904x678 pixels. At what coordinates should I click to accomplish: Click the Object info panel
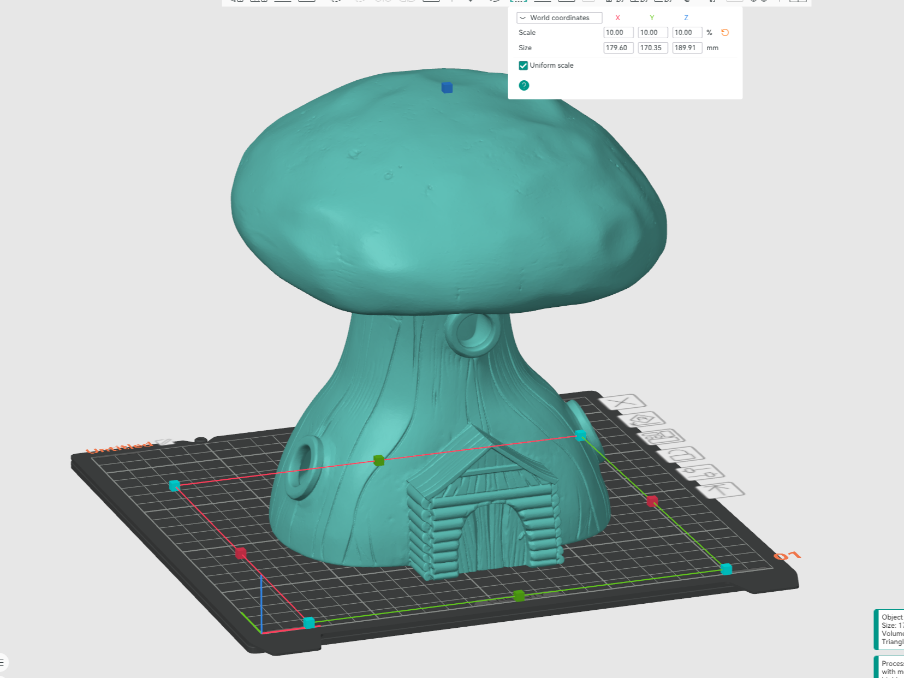pyautogui.click(x=889, y=629)
